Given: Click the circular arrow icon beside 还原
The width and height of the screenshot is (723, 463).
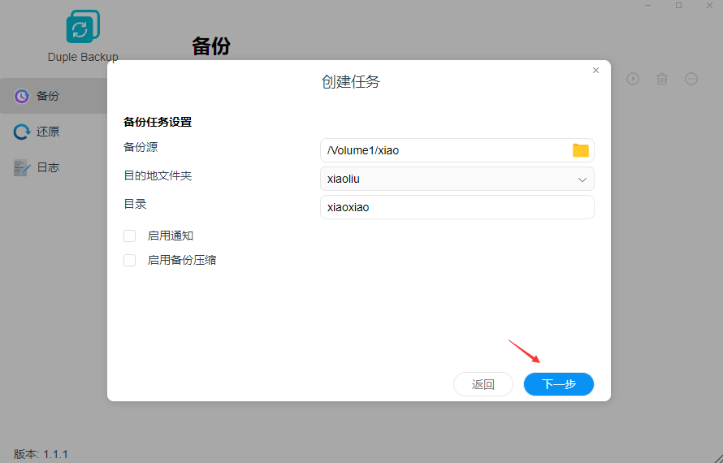Looking at the screenshot, I should point(22,132).
